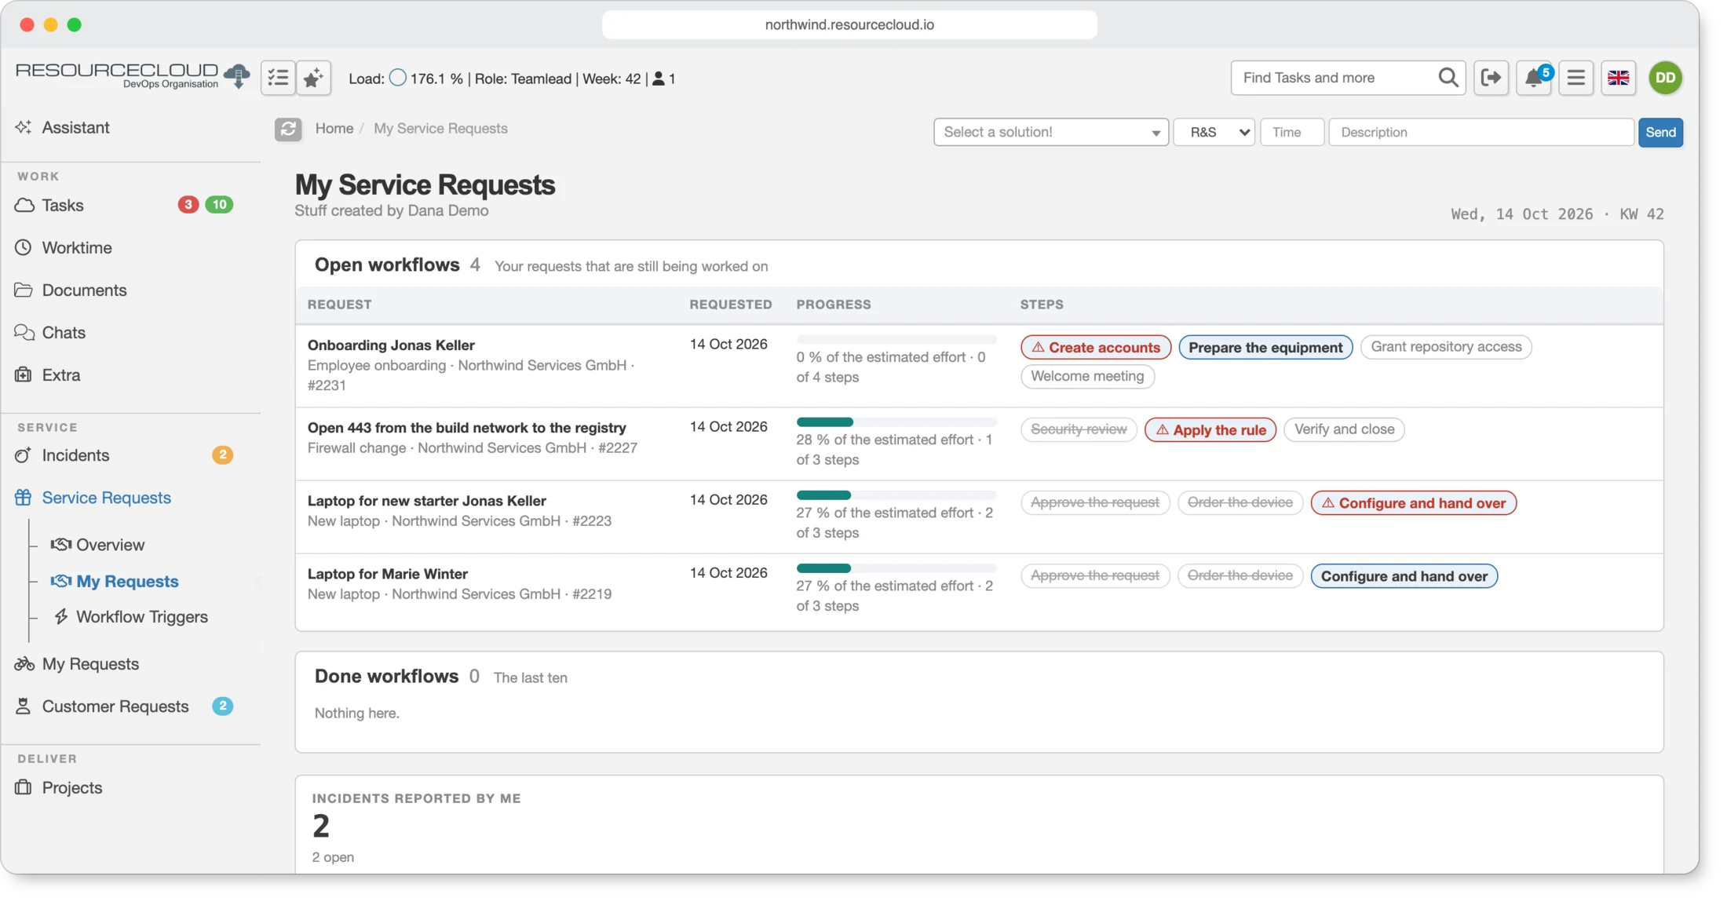Open the task checklist toolbar icon
The width and height of the screenshot is (1727, 909).
[278, 78]
